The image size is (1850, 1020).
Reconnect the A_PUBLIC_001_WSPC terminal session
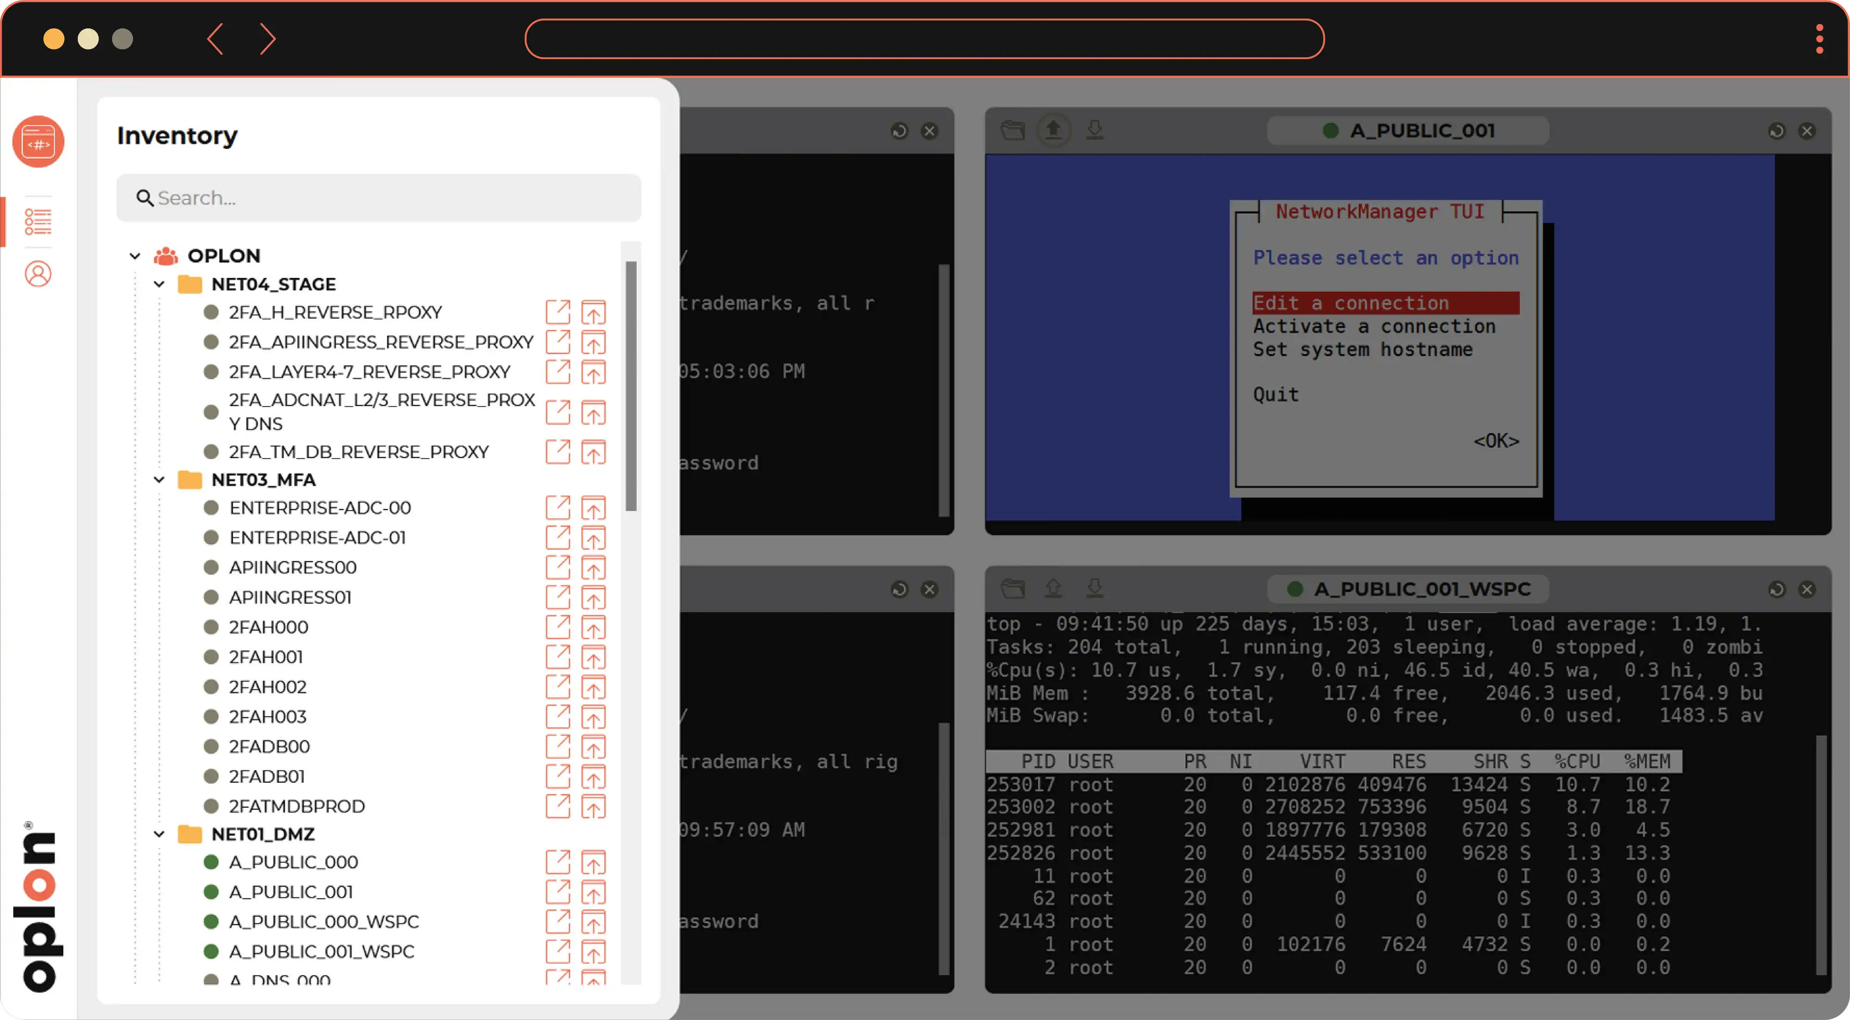(x=1776, y=590)
